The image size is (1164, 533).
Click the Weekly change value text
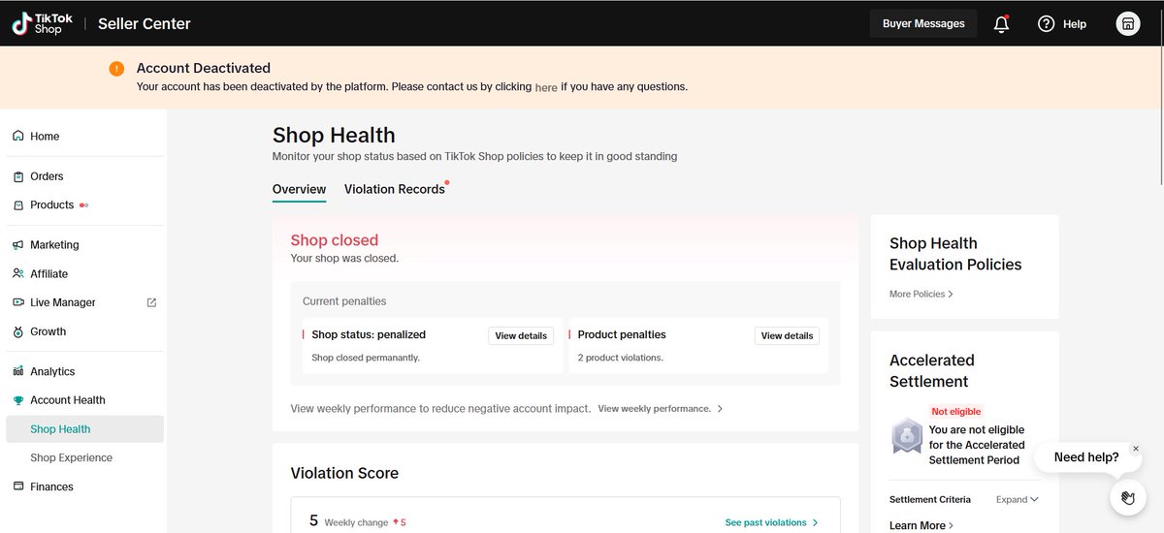[x=400, y=522]
